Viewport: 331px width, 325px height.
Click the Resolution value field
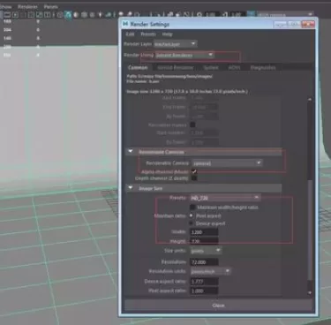[204, 262]
